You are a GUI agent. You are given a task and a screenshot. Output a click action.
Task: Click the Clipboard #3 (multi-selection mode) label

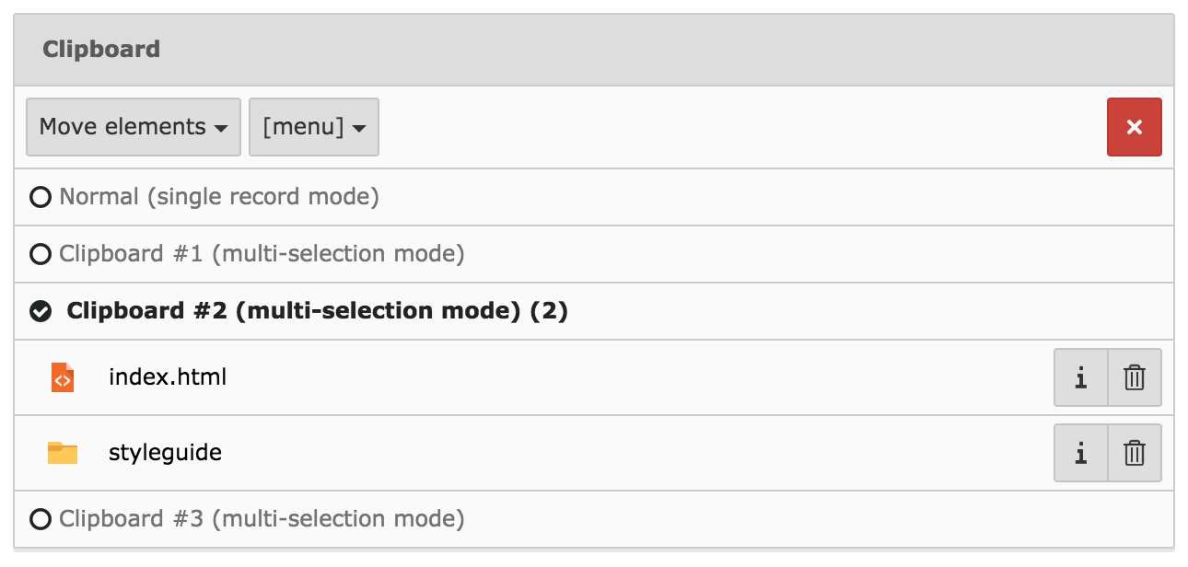262,519
